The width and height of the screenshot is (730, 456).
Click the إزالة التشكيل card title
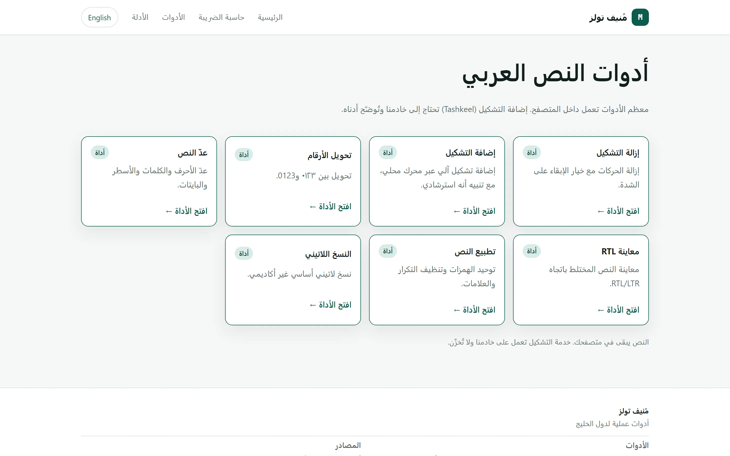(x=618, y=153)
